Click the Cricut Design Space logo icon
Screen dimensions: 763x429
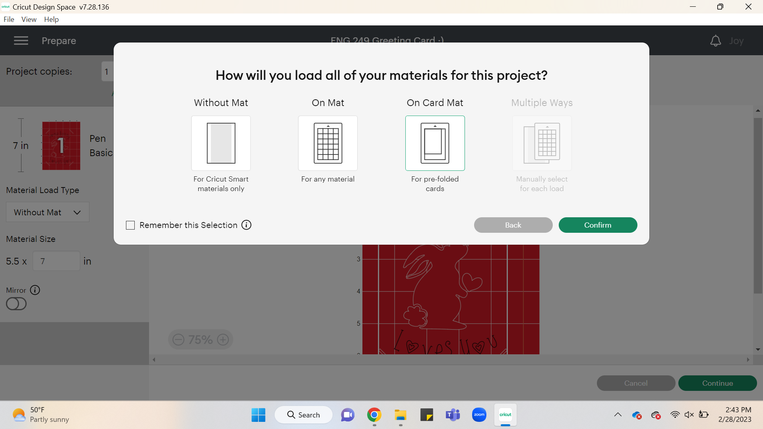[6, 6]
